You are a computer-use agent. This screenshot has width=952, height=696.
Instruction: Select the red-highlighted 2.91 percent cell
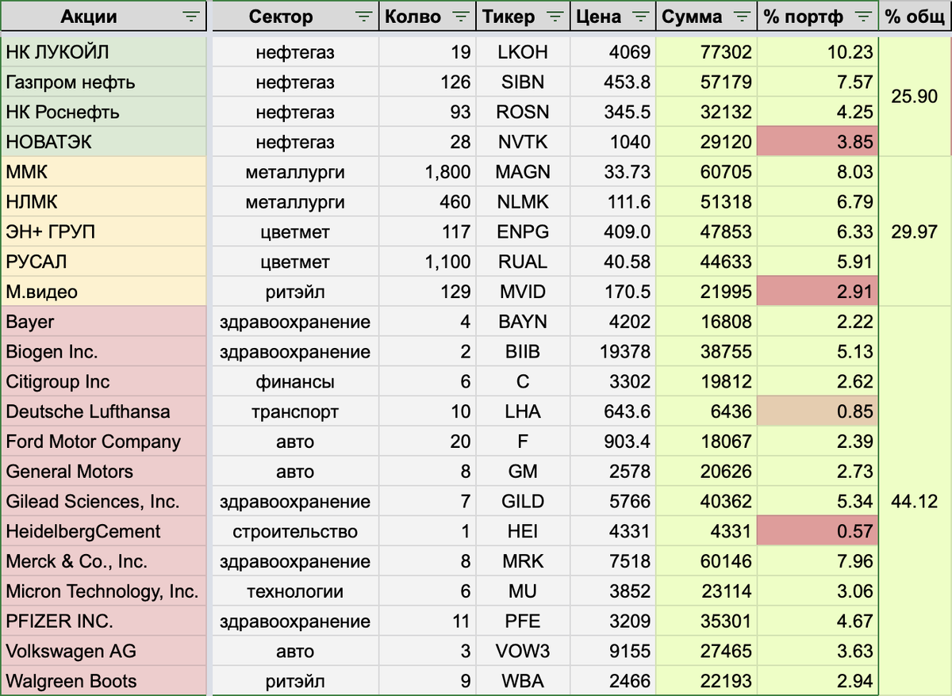[817, 292]
